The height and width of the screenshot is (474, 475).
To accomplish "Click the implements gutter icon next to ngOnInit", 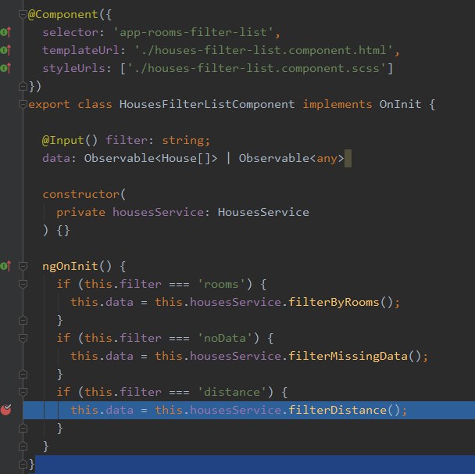I will point(5,266).
